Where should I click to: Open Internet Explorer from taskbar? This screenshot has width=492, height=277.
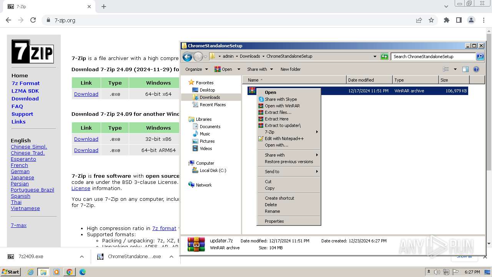point(30,272)
